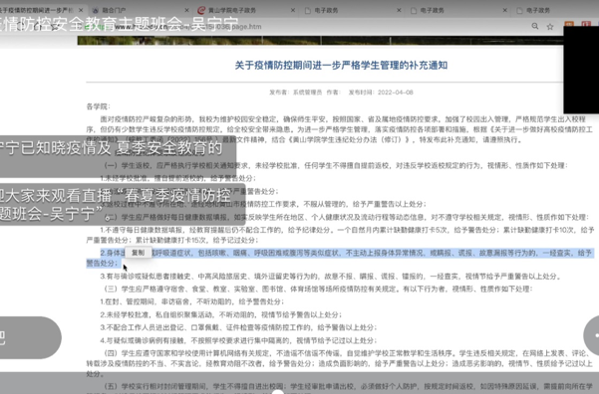Click the red extension icon at toolbar end
Image resolution: width=599 pixels, height=394 pixels.
coord(586,24)
